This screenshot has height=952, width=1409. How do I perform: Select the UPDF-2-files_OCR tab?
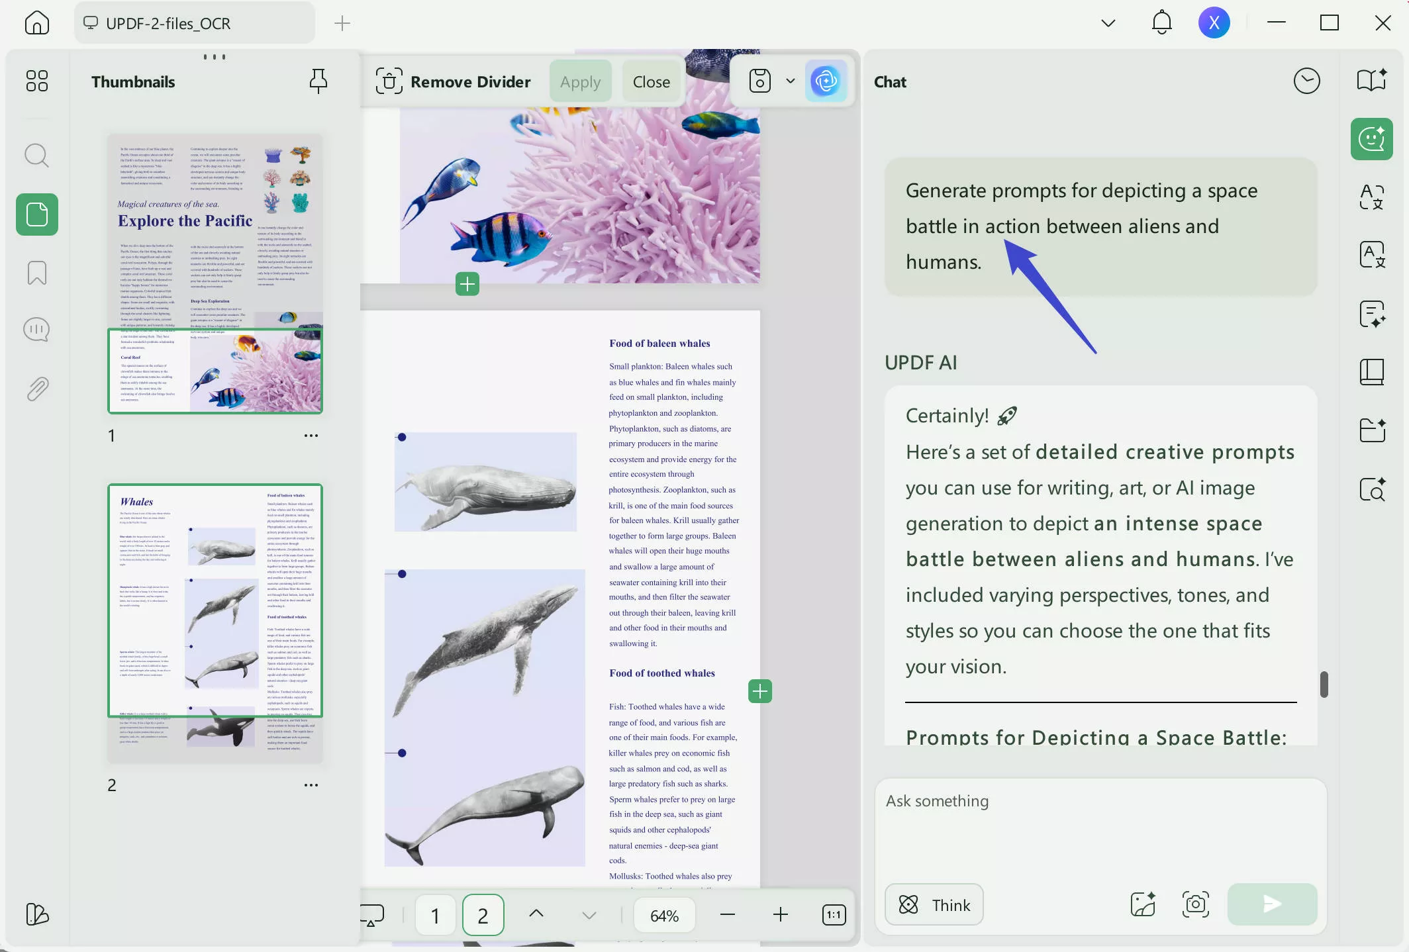[x=168, y=23]
